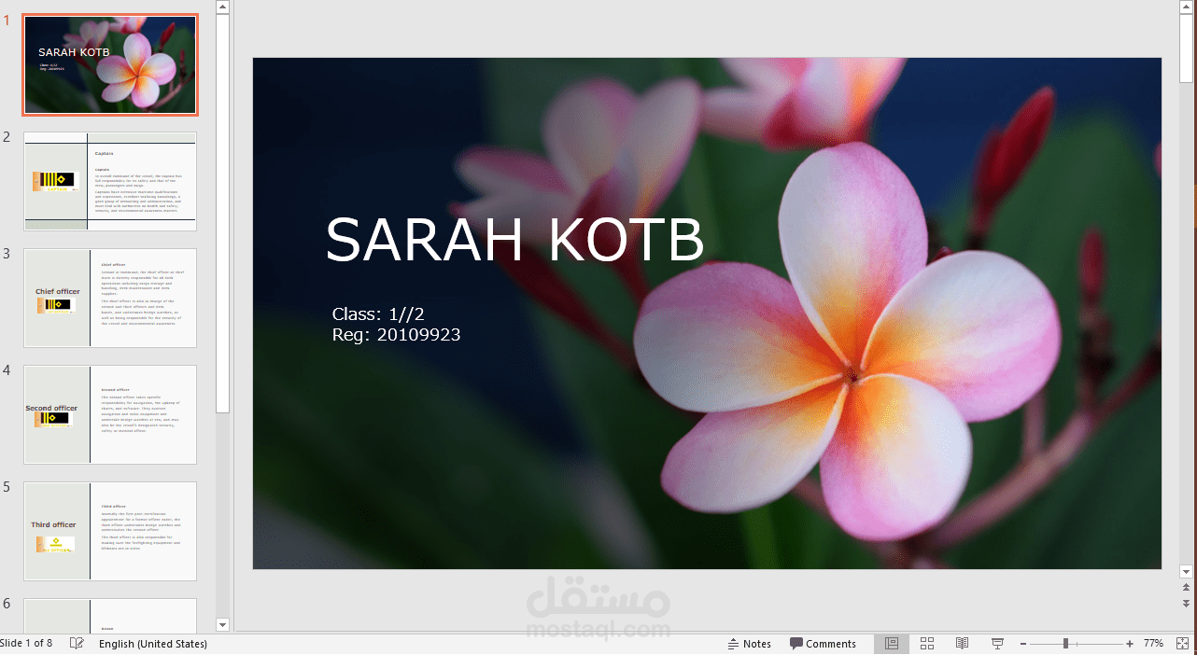Click the zoom out minus button
Viewport: 1197px width, 655px height.
click(x=1022, y=644)
